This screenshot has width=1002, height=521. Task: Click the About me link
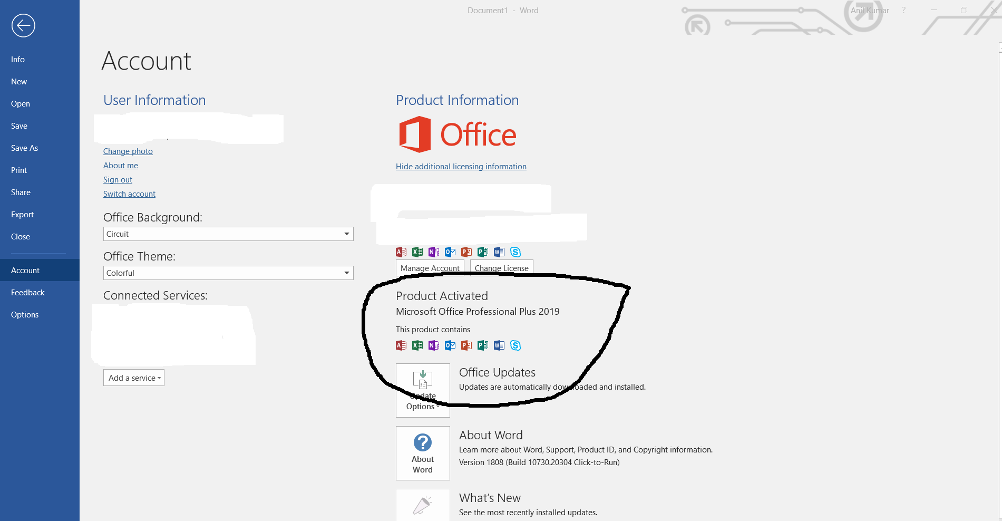(121, 166)
